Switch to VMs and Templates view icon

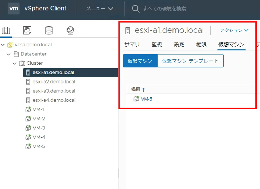pyautogui.click(x=27, y=30)
